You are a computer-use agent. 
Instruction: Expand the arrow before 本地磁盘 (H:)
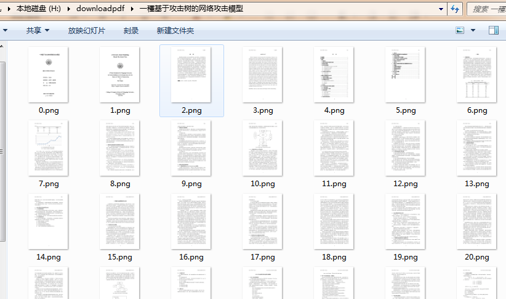tap(9, 9)
